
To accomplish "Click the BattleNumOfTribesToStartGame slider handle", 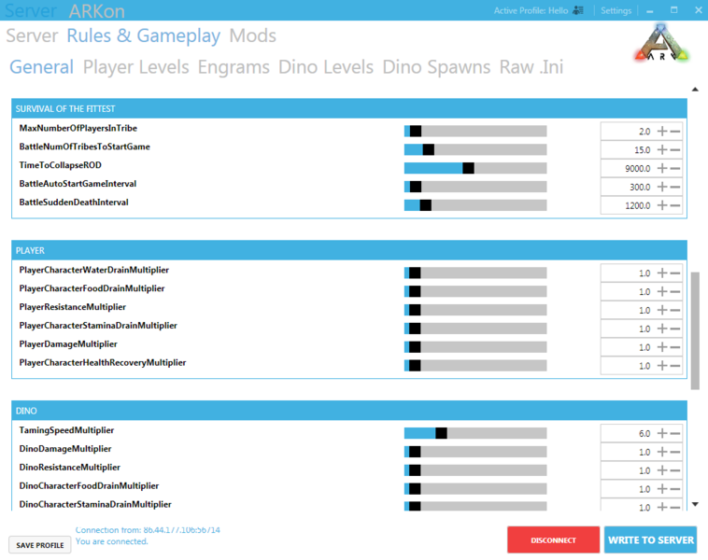I will point(428,150).
